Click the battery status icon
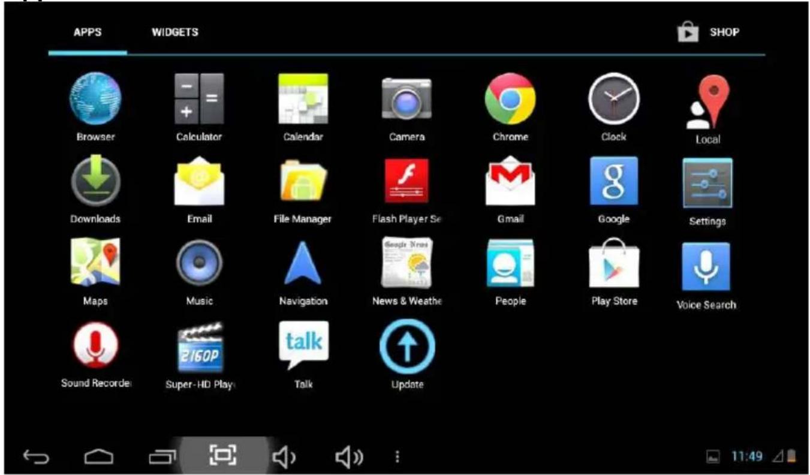 (x=792, y=457)
